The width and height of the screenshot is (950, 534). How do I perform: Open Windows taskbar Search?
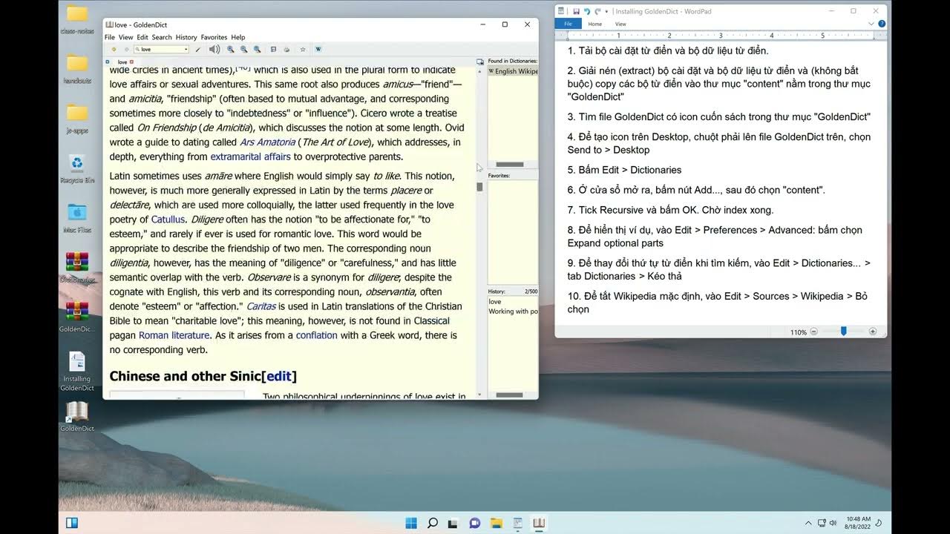[433, 523]
